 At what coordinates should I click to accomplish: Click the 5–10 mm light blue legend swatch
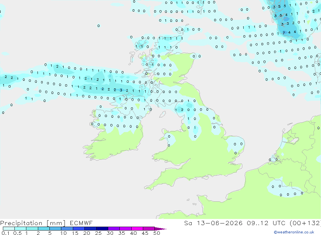(55, 229)
